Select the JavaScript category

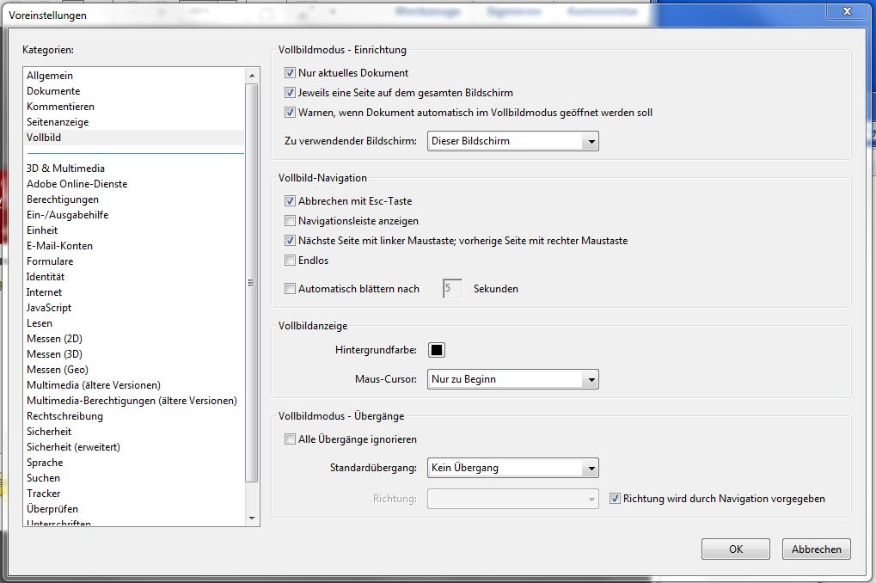pos(135,308)
